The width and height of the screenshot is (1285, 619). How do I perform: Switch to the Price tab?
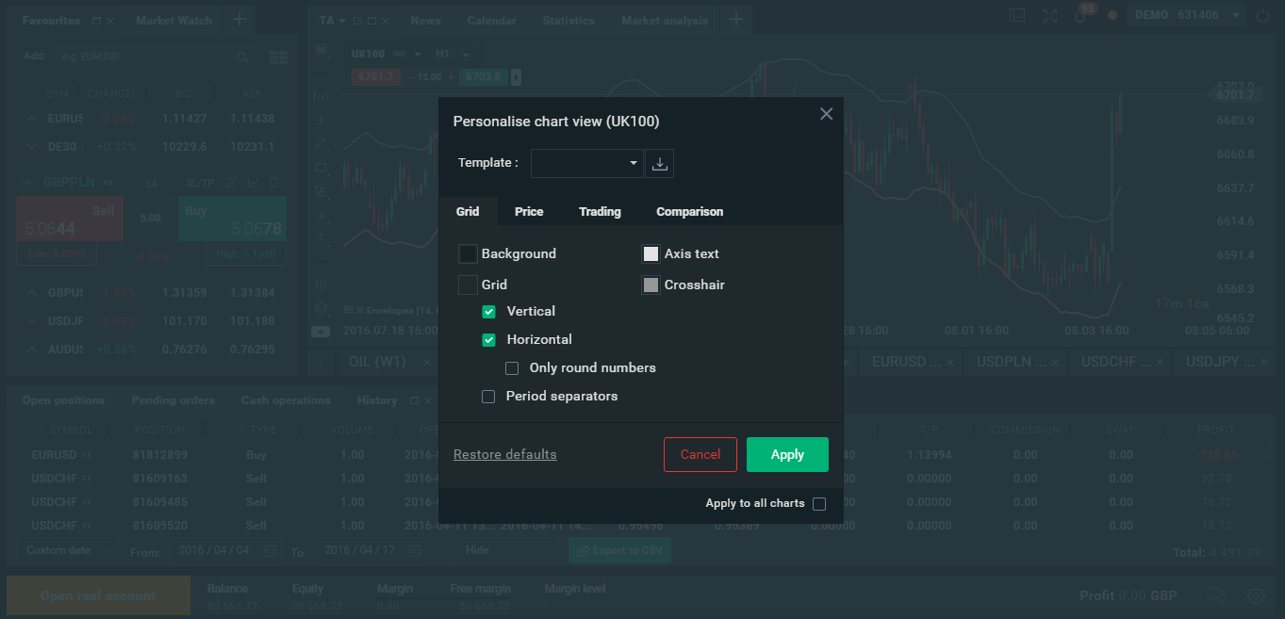pyautogui.click(x=529, y=212)
